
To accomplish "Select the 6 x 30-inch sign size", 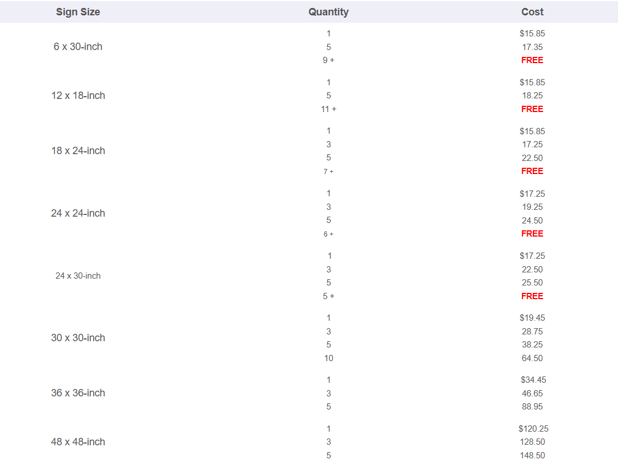I will pyautogui.click(x=78, y=47).
